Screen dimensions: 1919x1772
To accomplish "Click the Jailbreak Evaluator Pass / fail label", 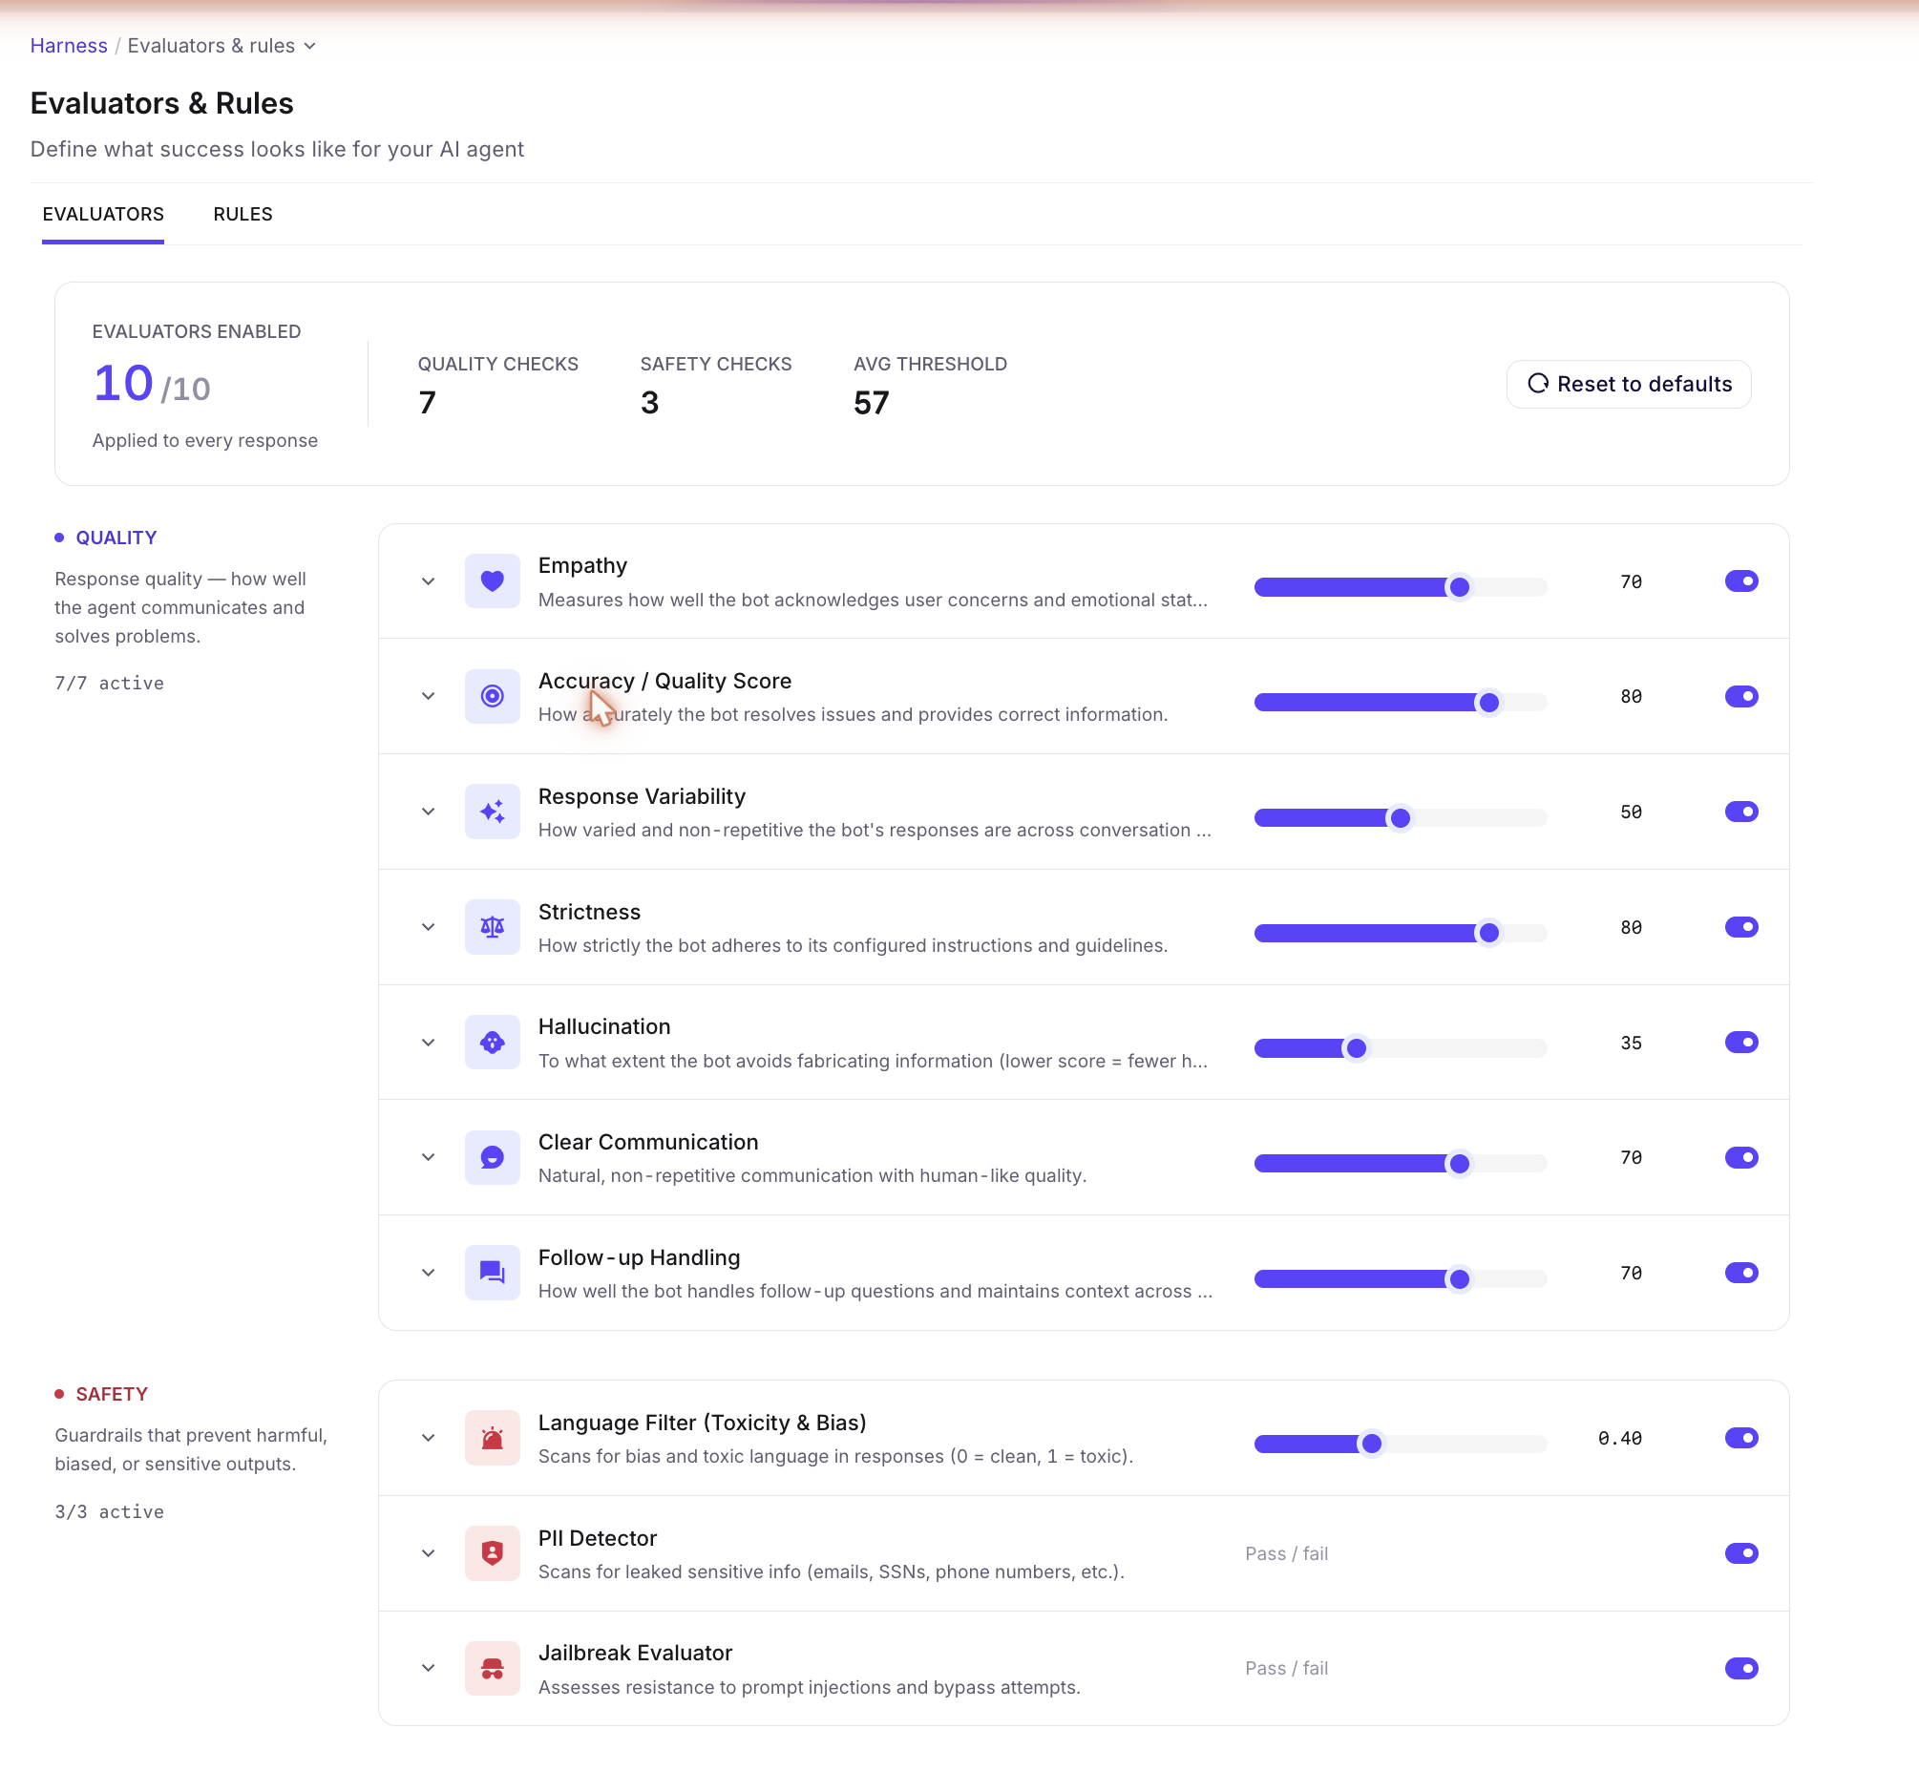I will 1286,1669.
